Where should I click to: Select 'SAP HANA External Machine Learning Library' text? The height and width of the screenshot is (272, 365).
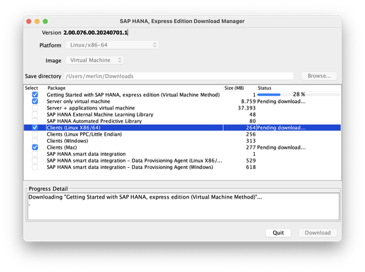point(100,115)
